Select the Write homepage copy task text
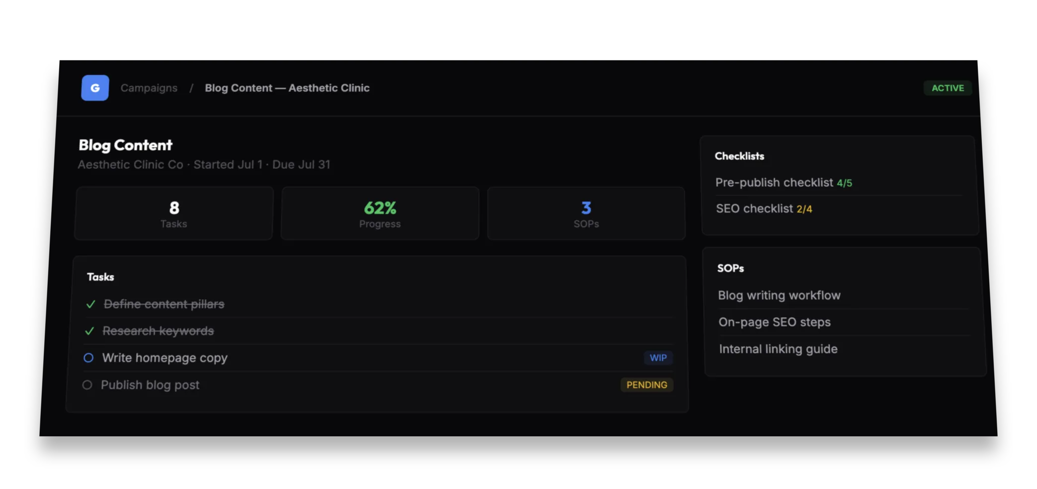Screen dimensions: 1037x489 (165, 358)
